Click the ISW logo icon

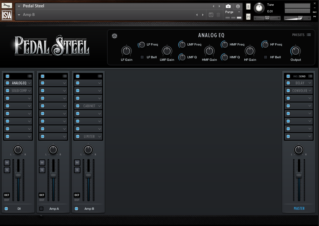click(7, 15)
